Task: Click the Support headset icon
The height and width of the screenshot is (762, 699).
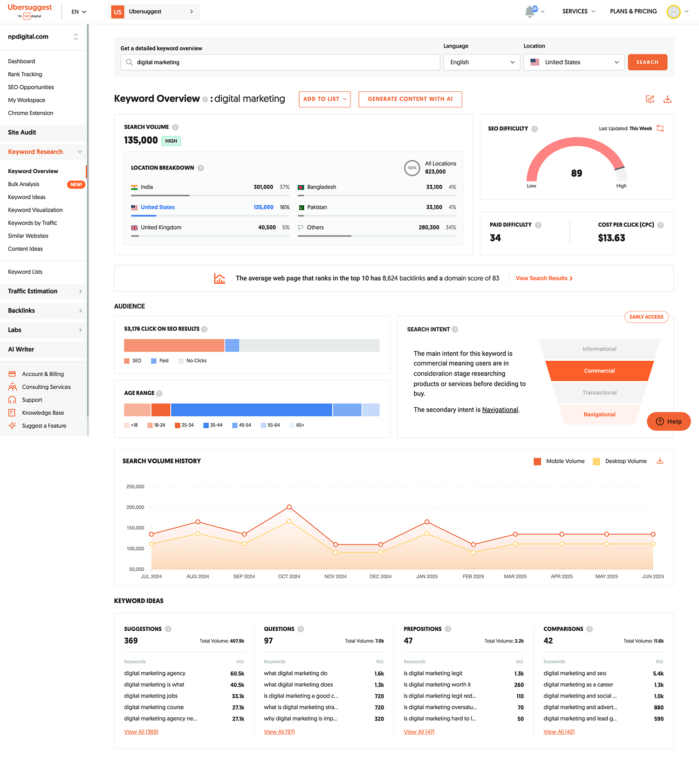Action: (x=12, y=400)
